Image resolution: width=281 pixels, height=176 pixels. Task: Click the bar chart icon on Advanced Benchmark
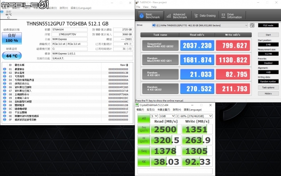click(x=169, y=16)
